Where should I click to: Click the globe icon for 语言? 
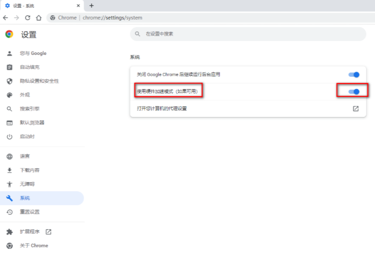9,157
